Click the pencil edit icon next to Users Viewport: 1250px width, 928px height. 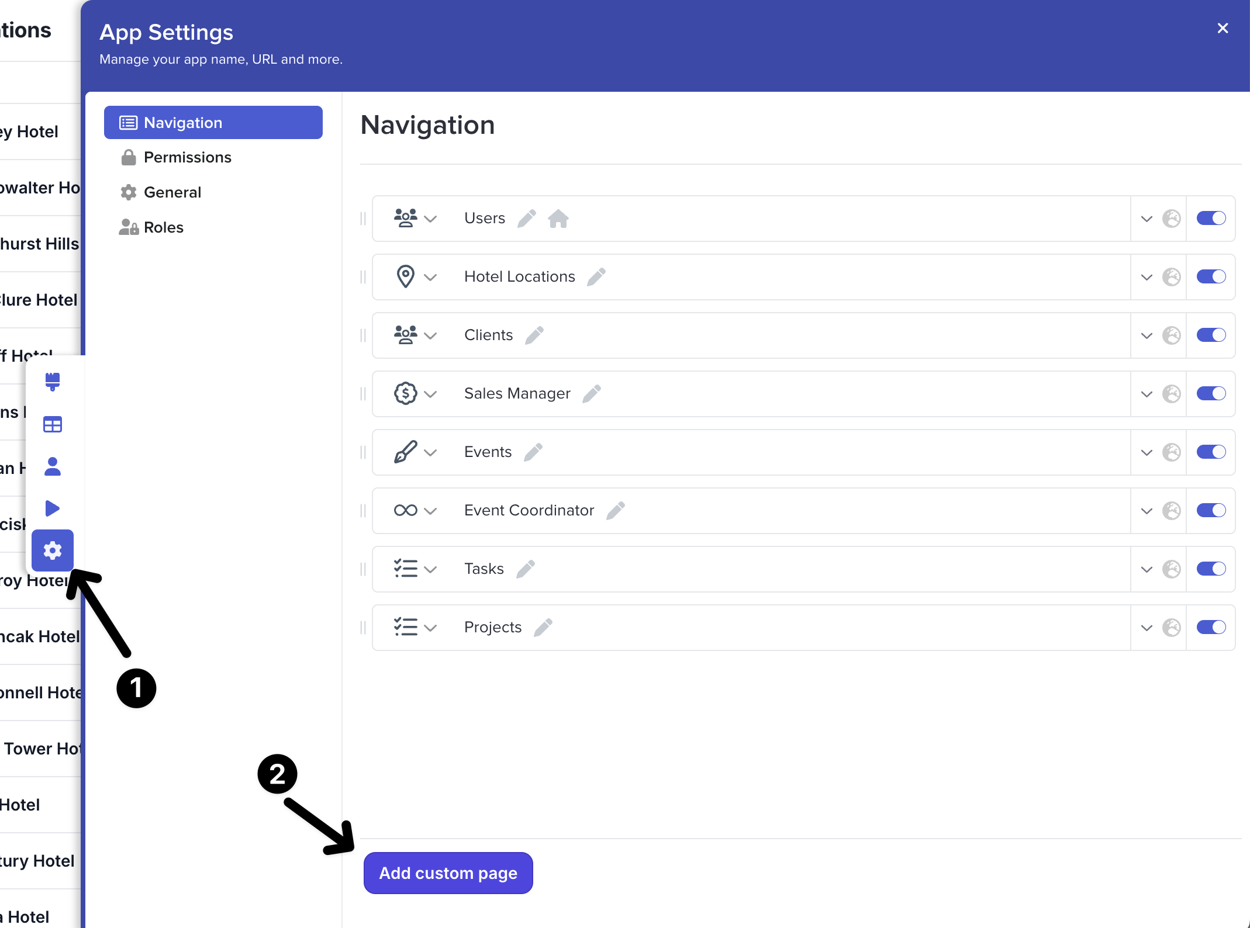click(526, 219)
